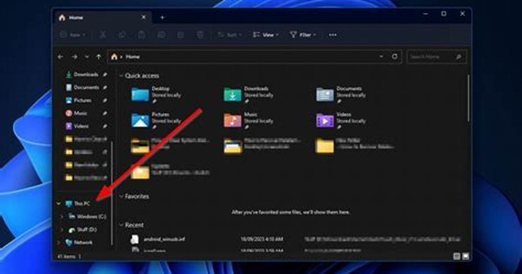
Task: Open the View dropdown menu
Action: coord(266,34)
